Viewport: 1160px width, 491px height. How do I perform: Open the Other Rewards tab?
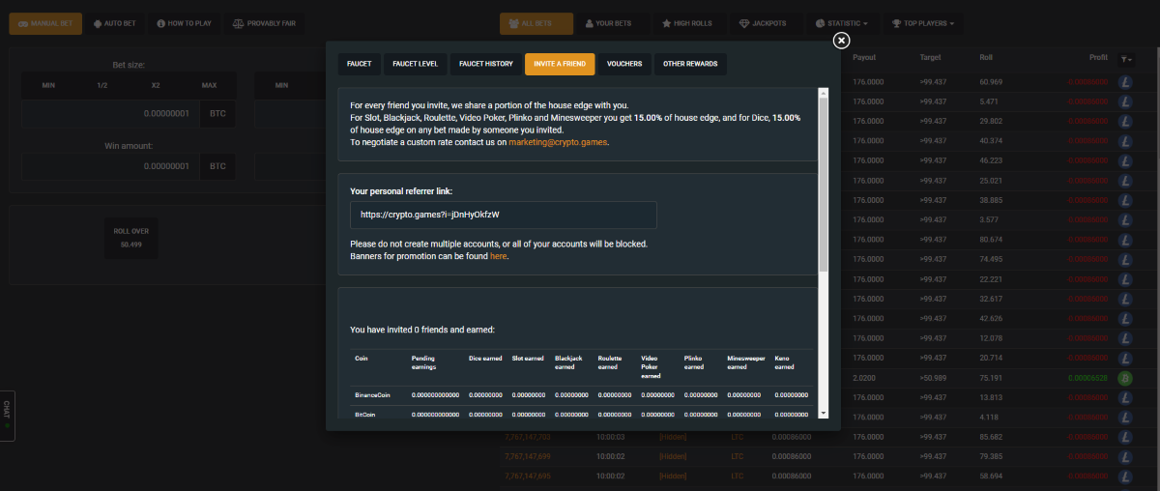[x=690, y=64]
